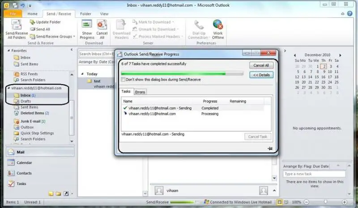Viewport: 358px width, 208px height.
Task: Select the completed Sending task row
Action: (193, 108)
